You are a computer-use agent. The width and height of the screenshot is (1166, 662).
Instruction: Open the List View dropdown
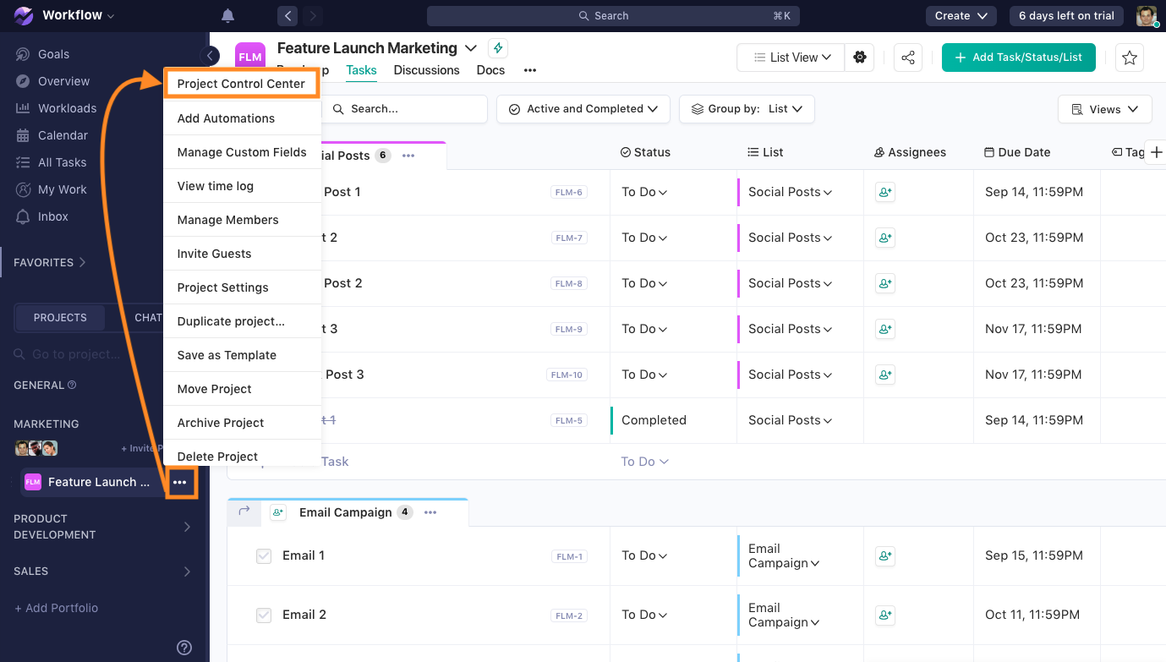point(791,57)
